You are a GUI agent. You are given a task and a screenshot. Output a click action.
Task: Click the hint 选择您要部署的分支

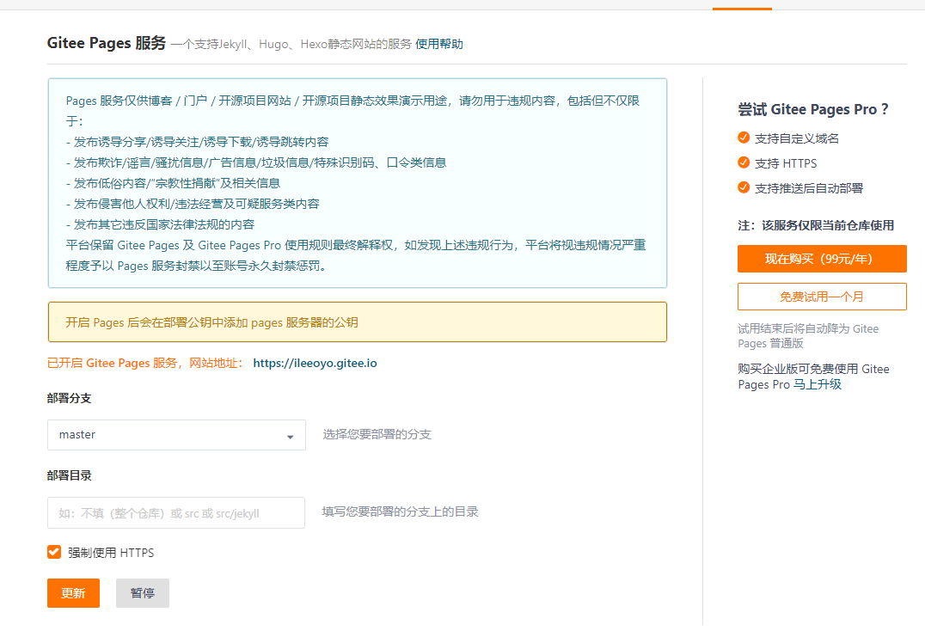pos(377,435)
